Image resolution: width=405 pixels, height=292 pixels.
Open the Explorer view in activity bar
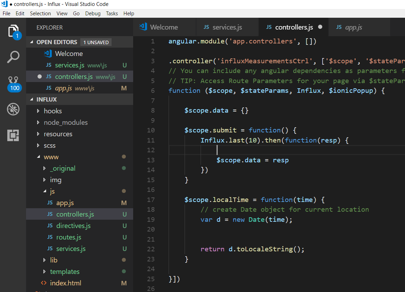tap(13, 31)
